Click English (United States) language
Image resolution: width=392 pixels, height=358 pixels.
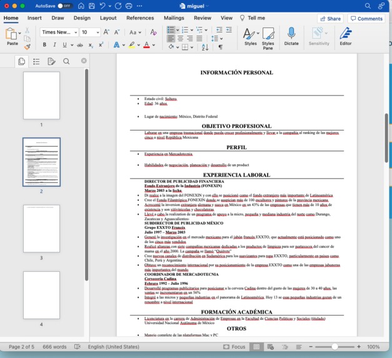(x=114, y=347)
